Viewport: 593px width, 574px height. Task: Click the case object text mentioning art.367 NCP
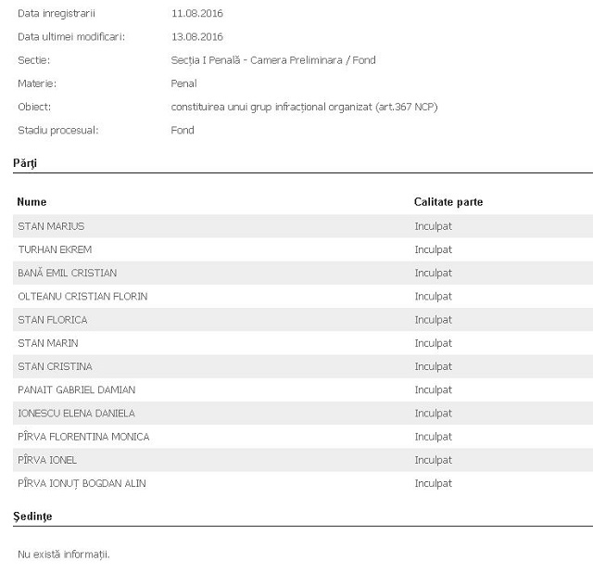[304, 107]
